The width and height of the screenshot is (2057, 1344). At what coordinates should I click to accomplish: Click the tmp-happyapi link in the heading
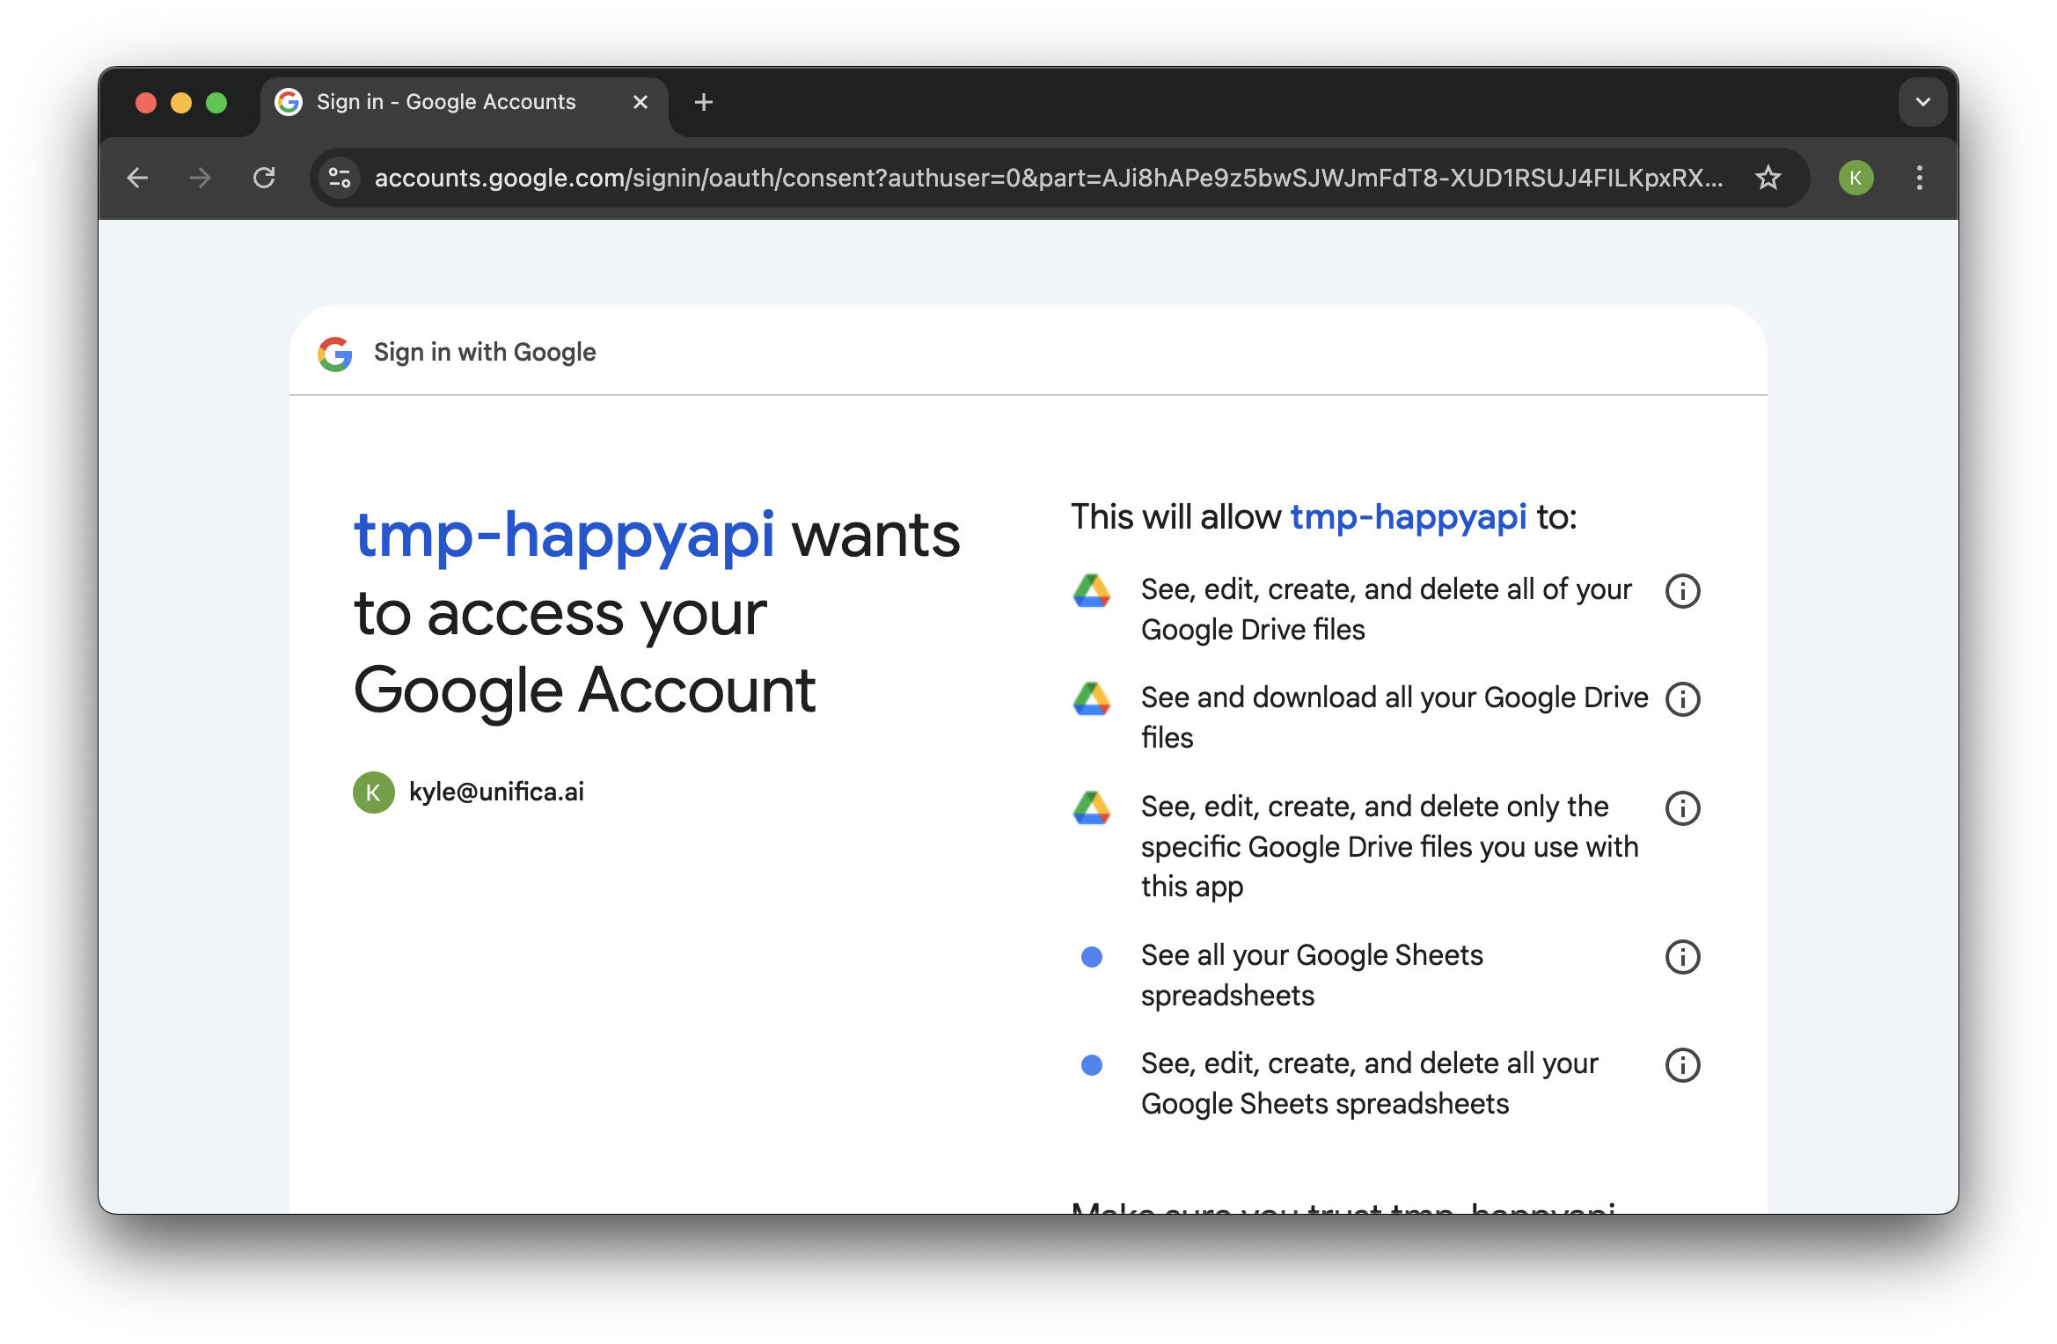[564, 536]
